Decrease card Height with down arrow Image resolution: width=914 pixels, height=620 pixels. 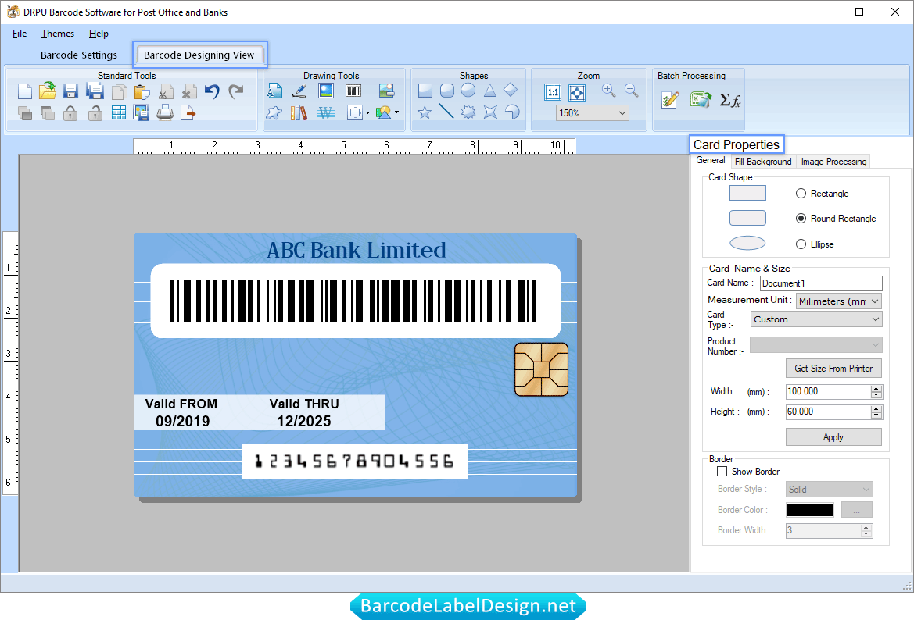tap(876, 415)
